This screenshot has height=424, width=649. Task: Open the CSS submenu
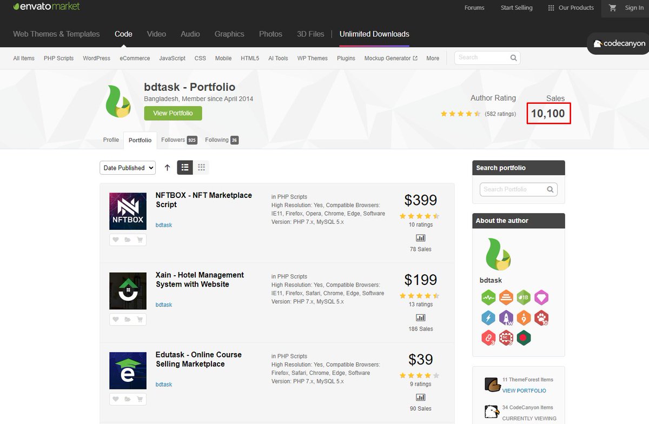(200, 58)
